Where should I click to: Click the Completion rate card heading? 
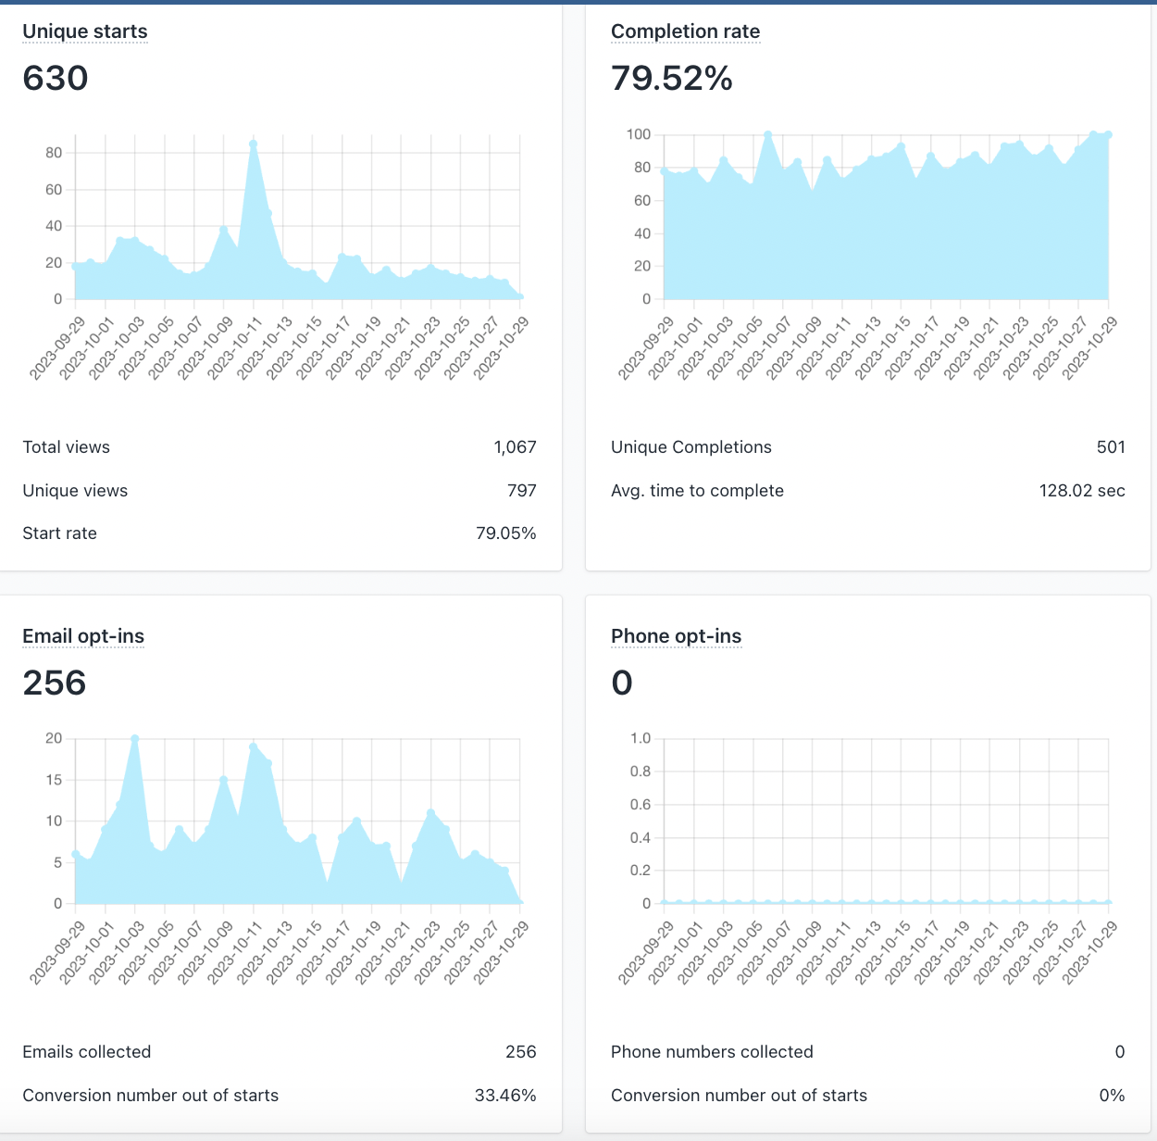[x=686, y=31]
